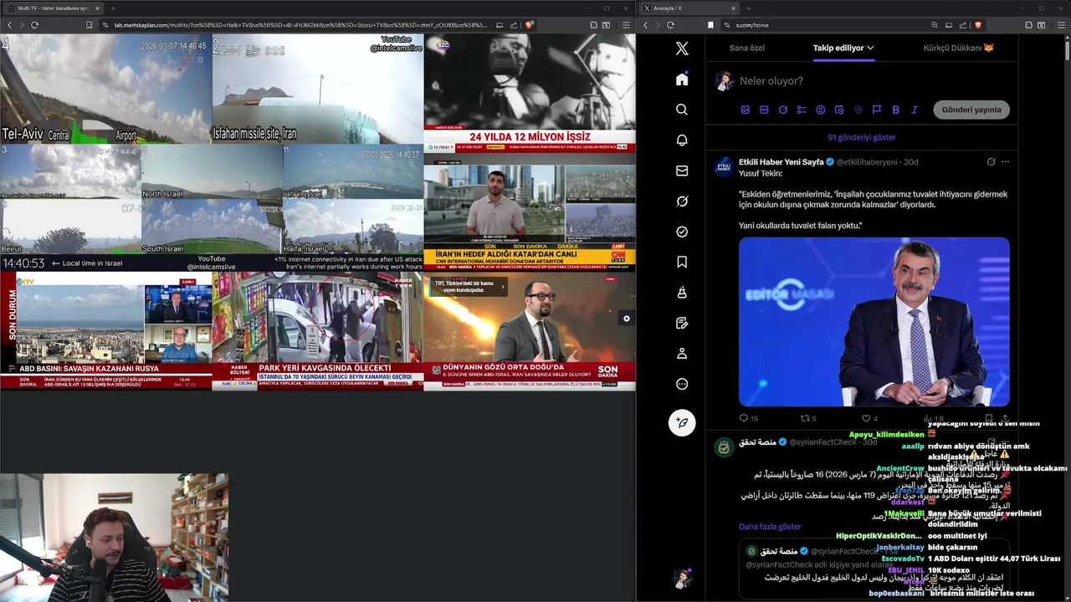Switch to Sana özel tab
Viewport: 1071px width, 602px height.
(747, 48)
